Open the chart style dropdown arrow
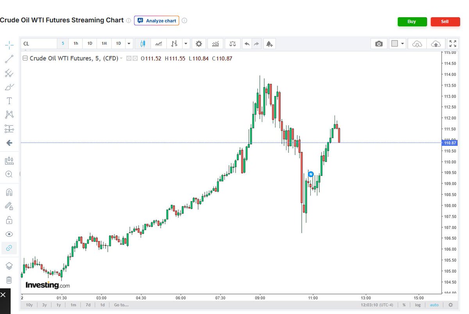This screenshot has width=469, height=314. pos(186,44)
